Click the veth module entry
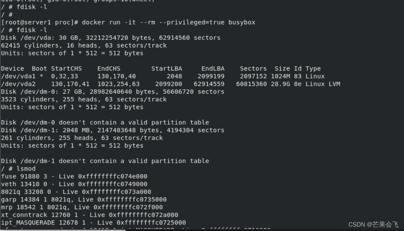Viewport: 404px width, 231px height. point(74,184)
